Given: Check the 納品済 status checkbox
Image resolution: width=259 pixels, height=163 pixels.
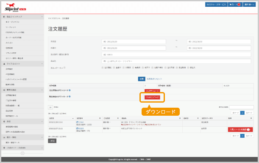Looking at the screenshot, I should click(x=133, y=68).
